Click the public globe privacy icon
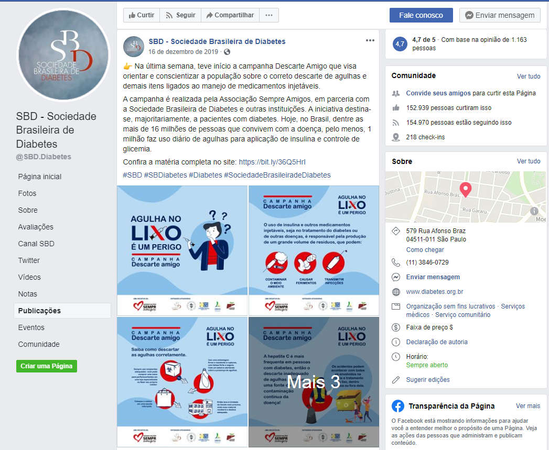The width and height of the screenshot is (549, 450). (227, 52)
